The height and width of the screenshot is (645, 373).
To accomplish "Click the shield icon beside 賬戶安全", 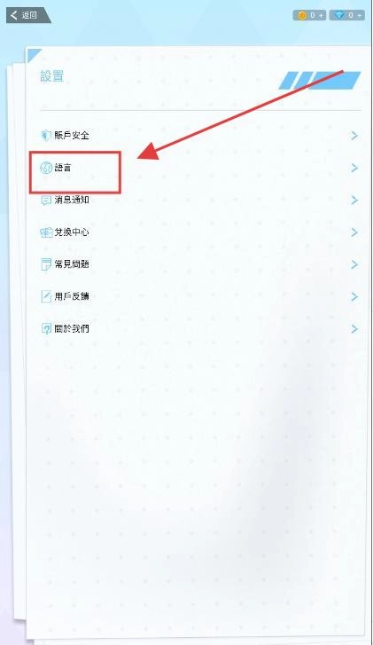I will point(45,136).
